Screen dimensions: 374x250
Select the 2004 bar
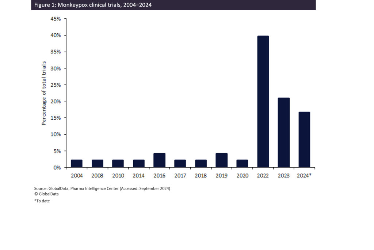(76, 164)
